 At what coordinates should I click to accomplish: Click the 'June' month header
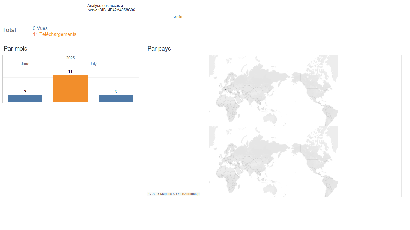tap(25, 64)
